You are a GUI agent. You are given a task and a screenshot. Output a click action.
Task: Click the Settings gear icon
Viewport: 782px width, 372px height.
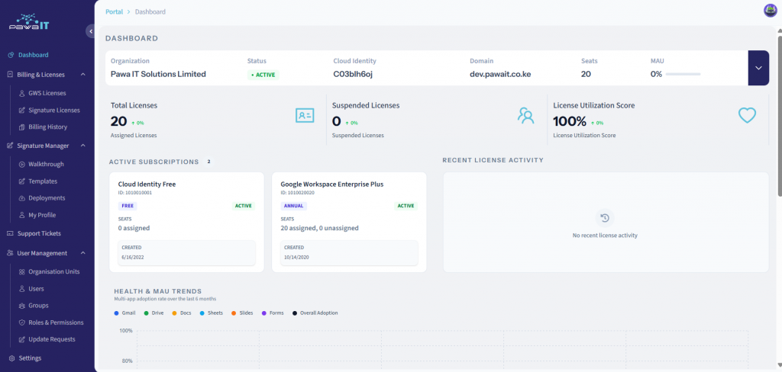(x=11, y=358)
